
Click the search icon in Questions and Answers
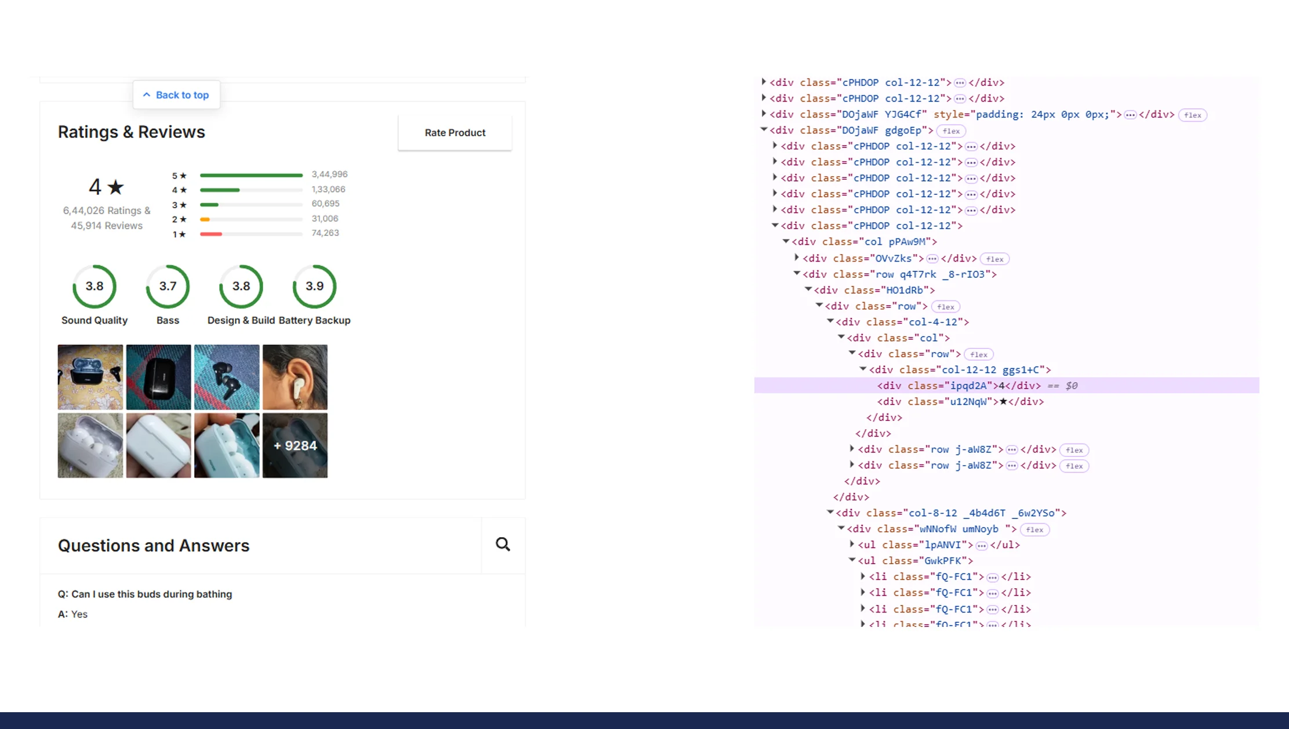pyautogui.click(x=502, y=544)
